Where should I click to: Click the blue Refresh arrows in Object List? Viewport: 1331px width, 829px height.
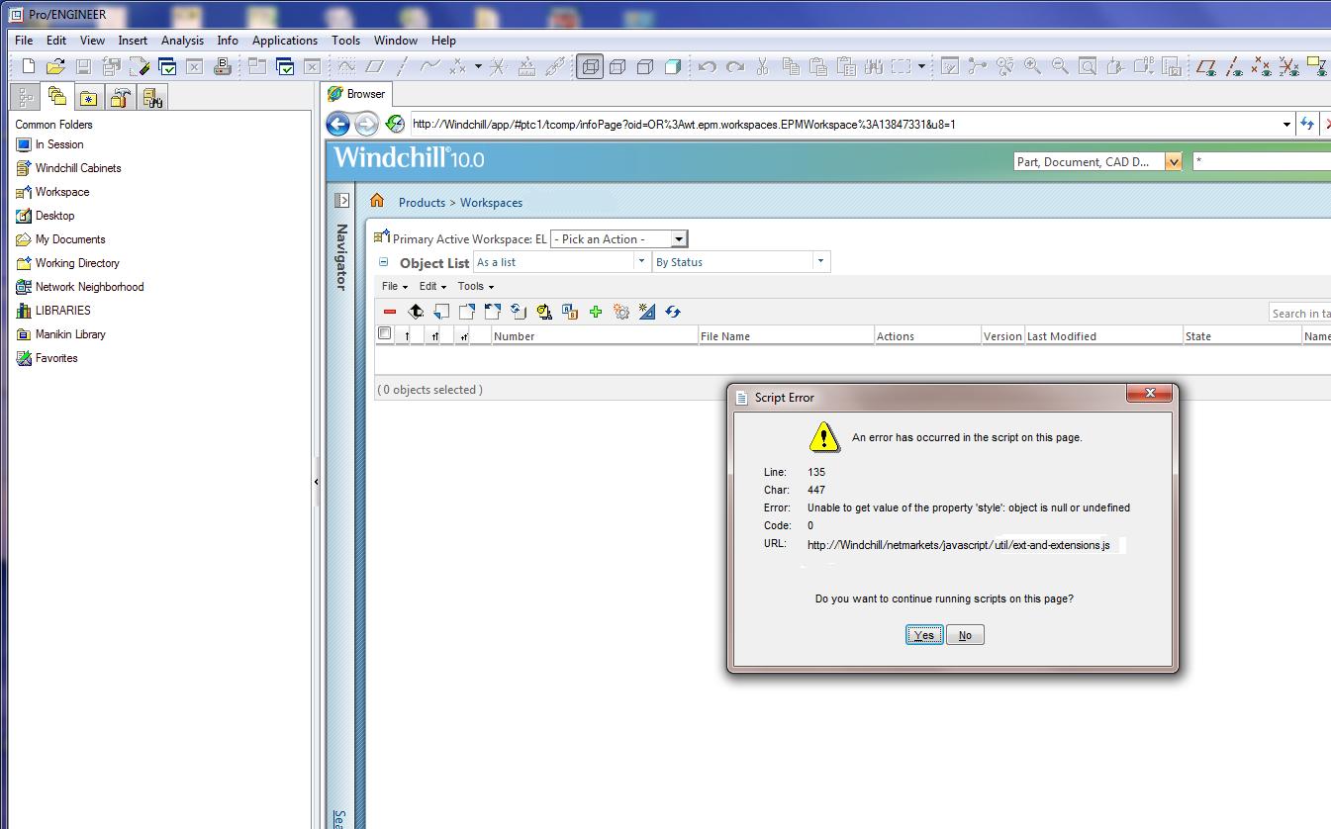(x=673, y=312)
